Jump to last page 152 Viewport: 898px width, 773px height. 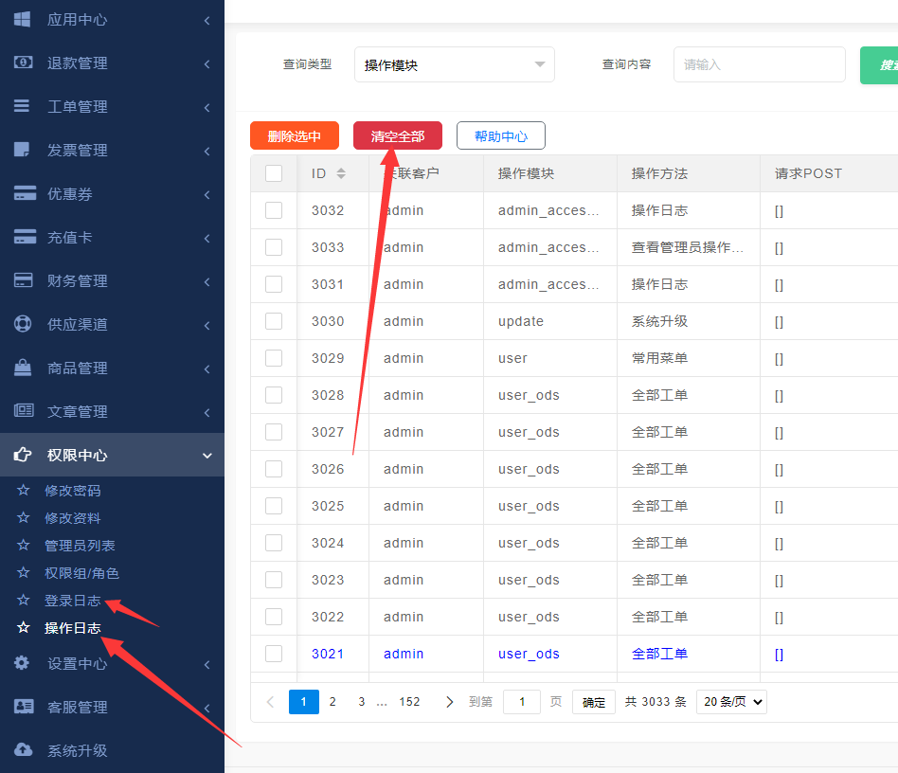click(409, 702)
